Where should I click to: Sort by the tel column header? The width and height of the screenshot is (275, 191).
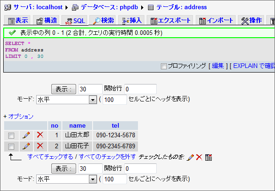pos(115,126)
